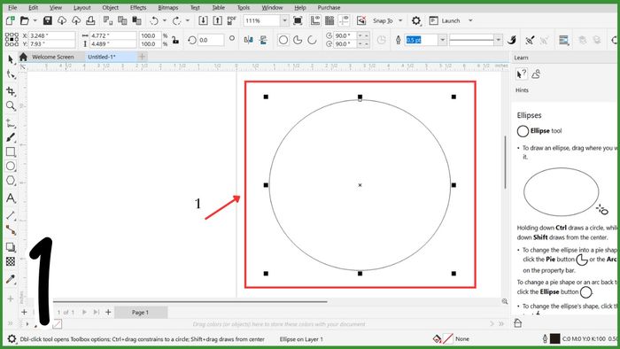This screenshot has height=349, width=620.
Task: Select the Pick tool in toolbox
Action: click(11, 59)
